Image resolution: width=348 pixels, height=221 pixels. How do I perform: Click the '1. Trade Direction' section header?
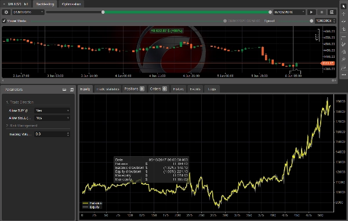point(20,102)
